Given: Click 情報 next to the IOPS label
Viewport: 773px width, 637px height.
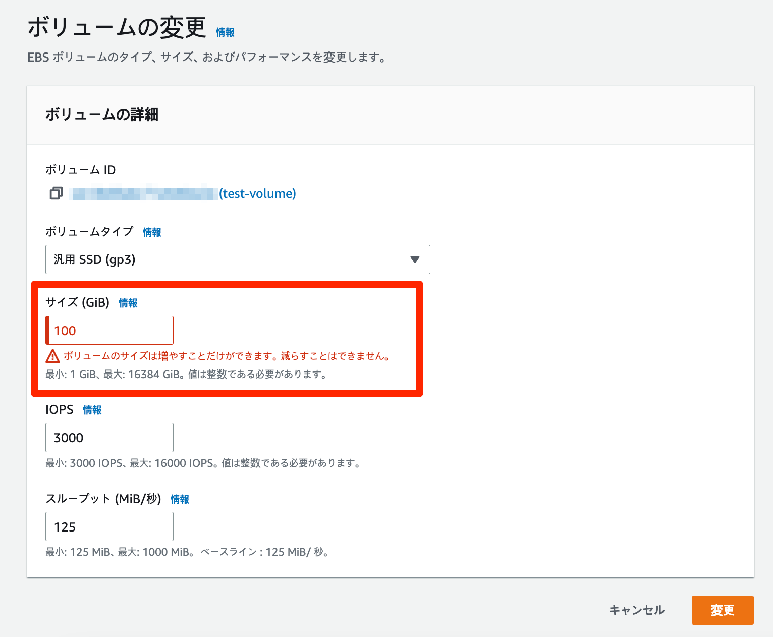Looking at the screenshot, I should click(92, 410).
